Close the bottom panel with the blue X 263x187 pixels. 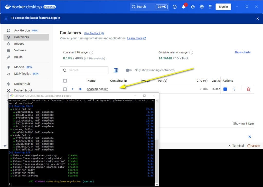pos(250,137)
